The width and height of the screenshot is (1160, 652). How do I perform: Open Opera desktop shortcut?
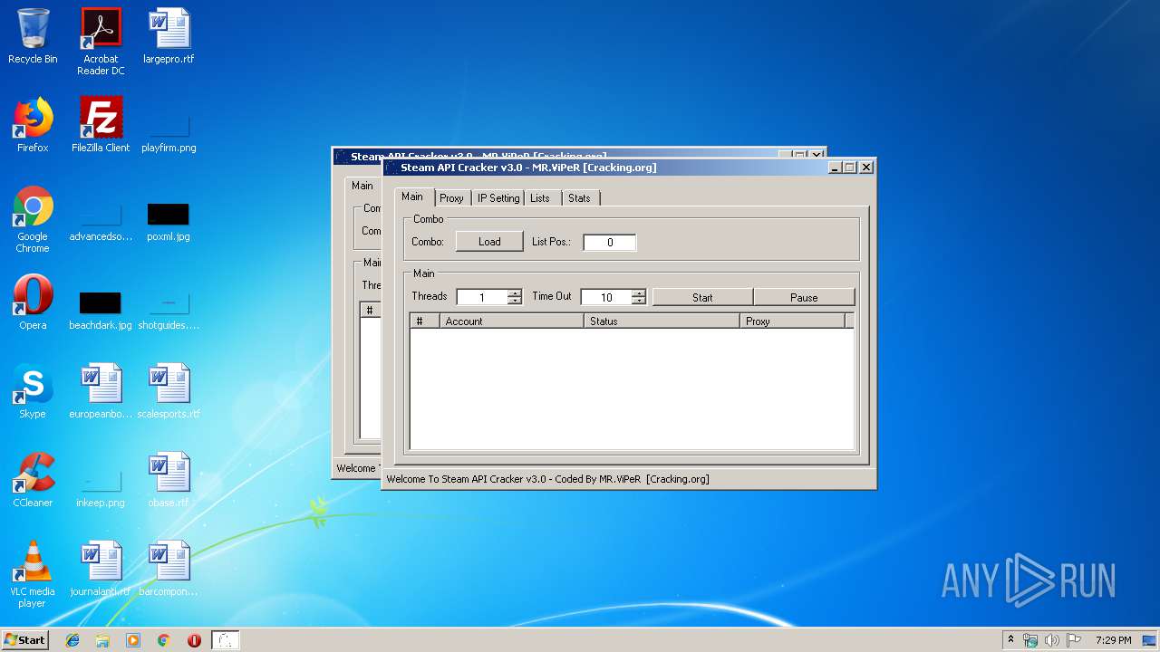[33, 302]
